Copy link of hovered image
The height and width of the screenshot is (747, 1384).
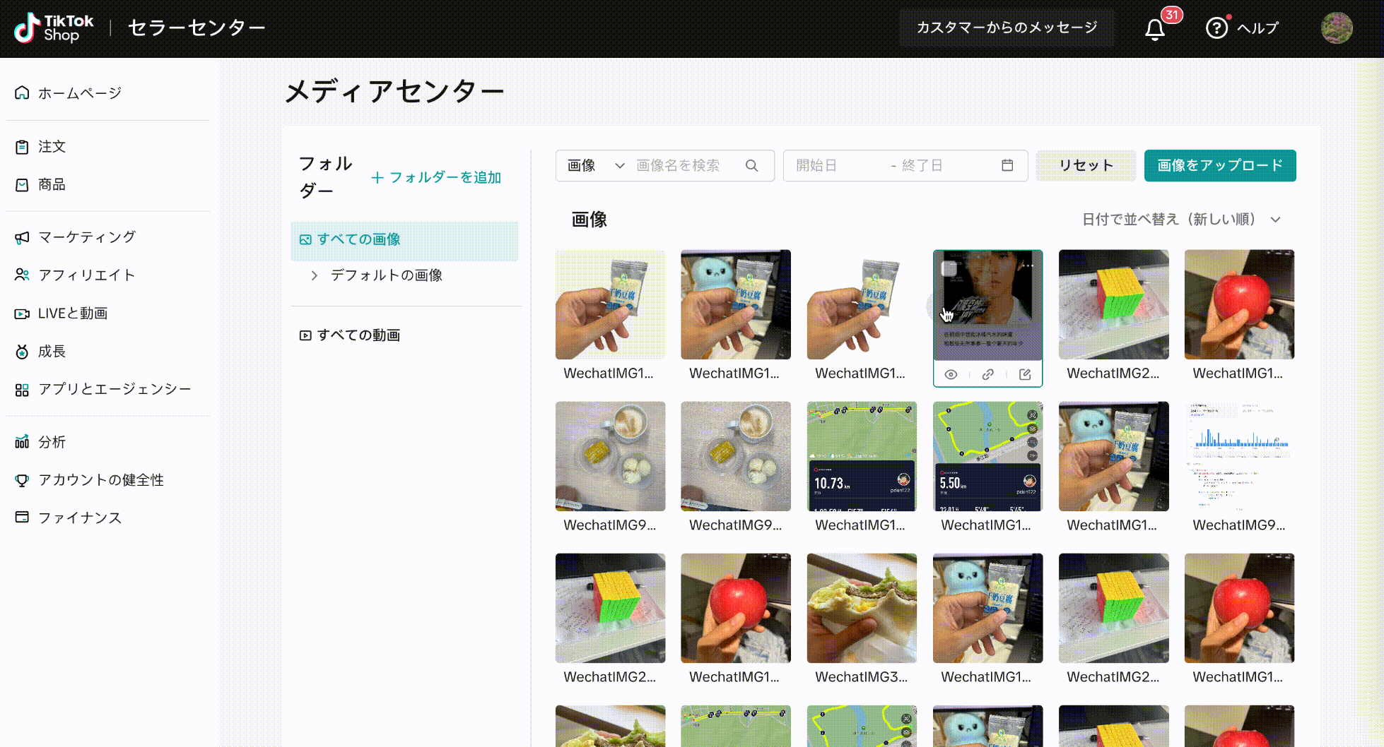(x=987, y=374)
